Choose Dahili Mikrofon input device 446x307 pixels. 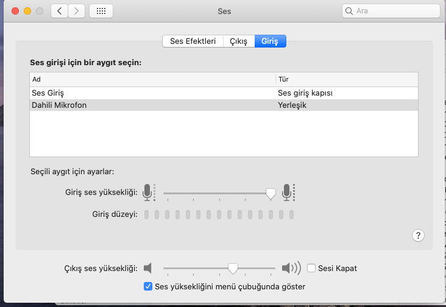tap(152, 105)
